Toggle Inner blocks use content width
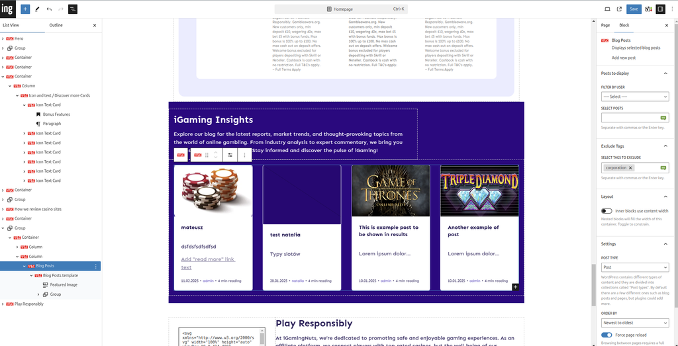678x346 pixels. (x=606, y=211)
